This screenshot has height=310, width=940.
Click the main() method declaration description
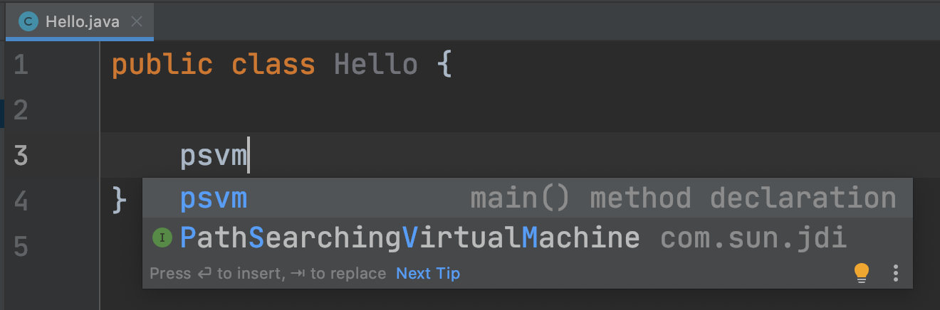point(683,198)
